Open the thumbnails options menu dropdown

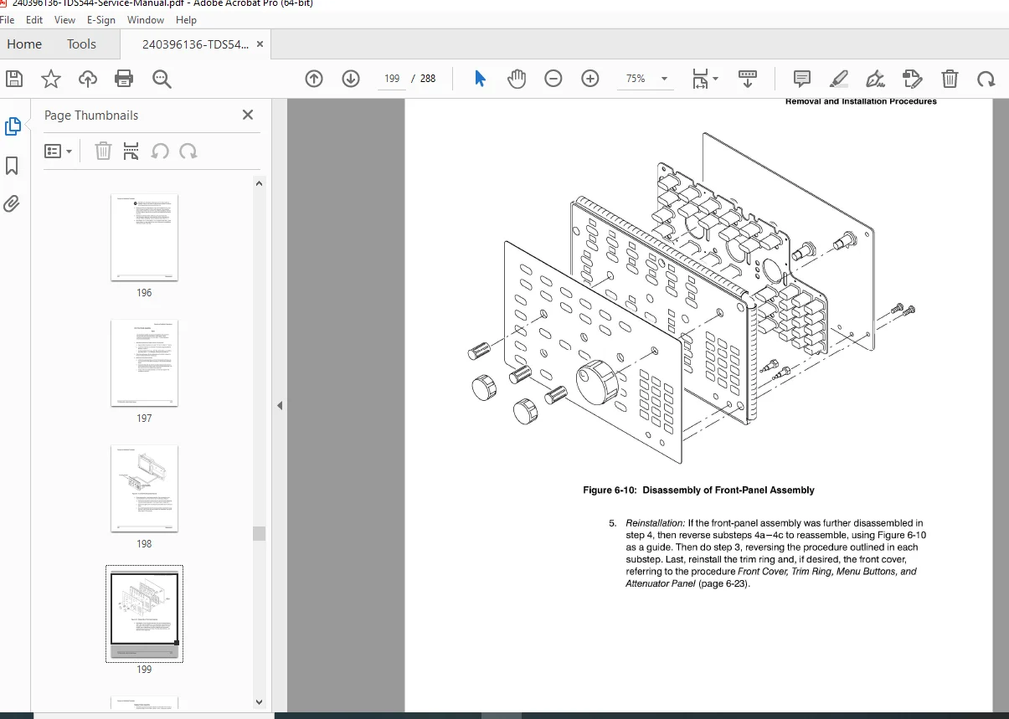click(x=58, y=151)
